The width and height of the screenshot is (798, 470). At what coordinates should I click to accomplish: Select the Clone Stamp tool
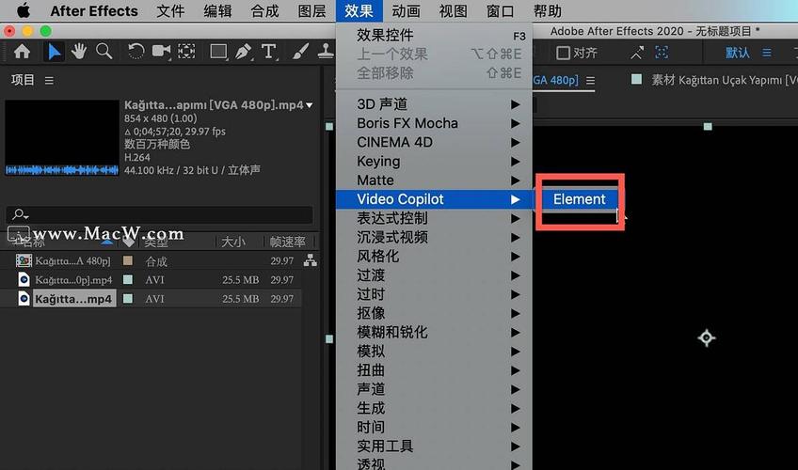coord(326,52)
